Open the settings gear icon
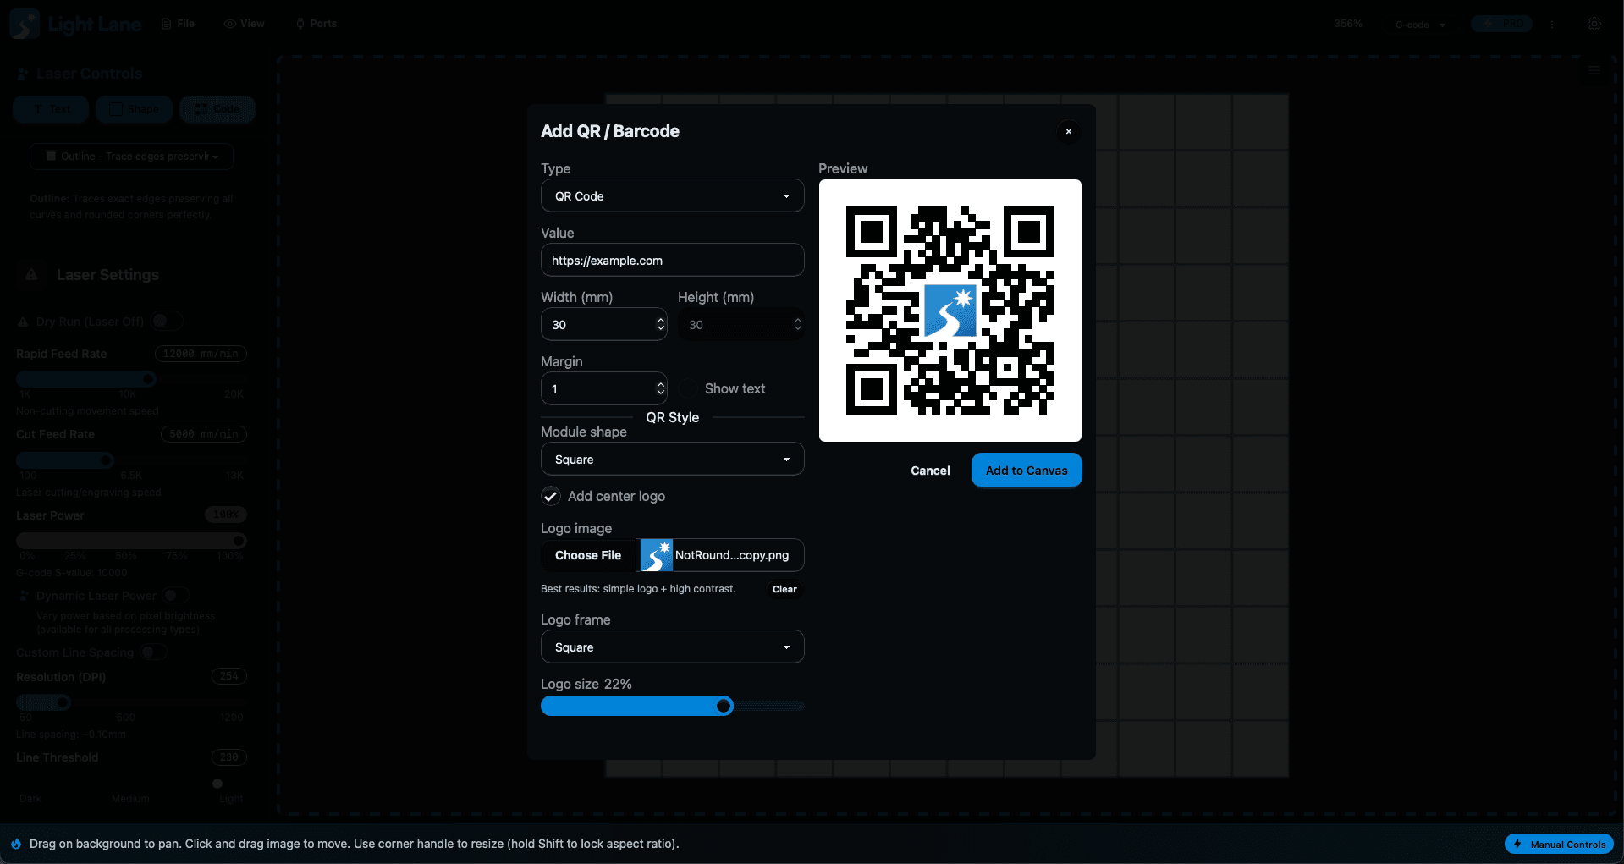This screenshot has height=864, width=1624. 1594,24
